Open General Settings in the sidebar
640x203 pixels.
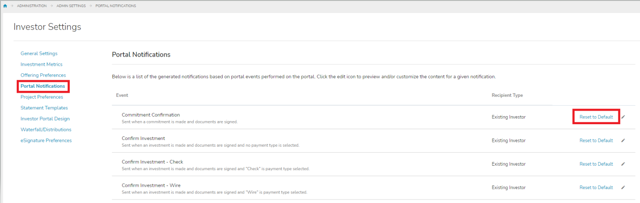click(39, 54)
